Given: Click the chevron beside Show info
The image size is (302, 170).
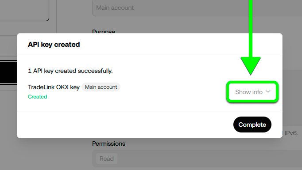Looking at the screenshot, I should tap(268, 92).
